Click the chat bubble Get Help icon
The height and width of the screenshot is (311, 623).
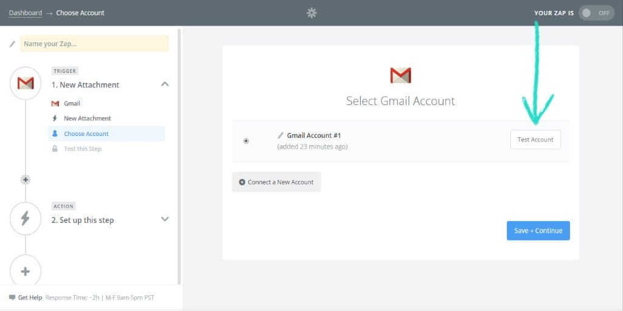[12, 298]
